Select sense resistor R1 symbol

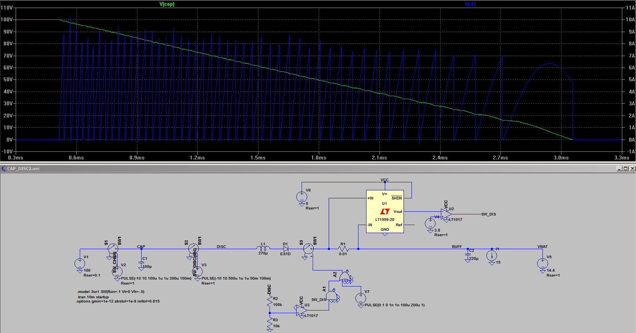click(x=343, y=249)
